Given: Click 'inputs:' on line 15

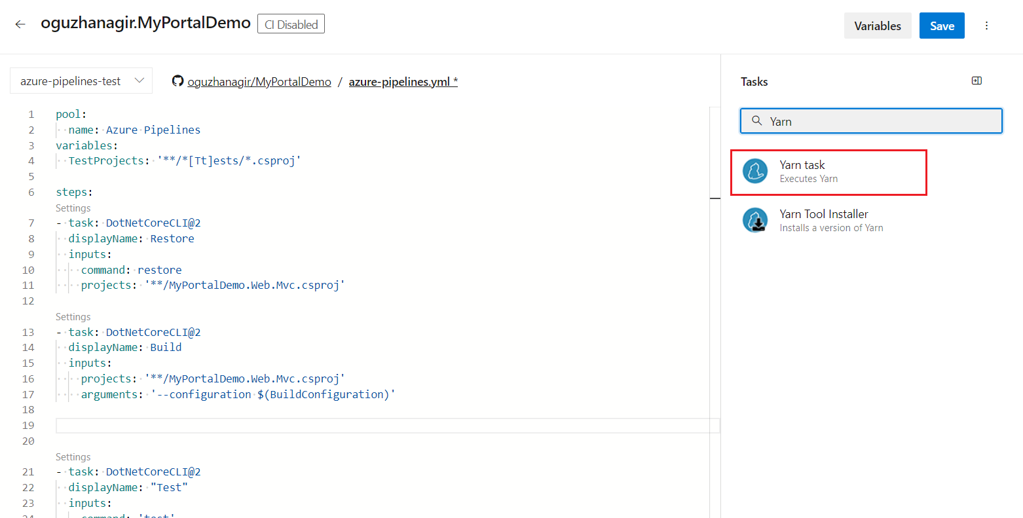Looking at the screenshot, I should (x=90, y=363).
